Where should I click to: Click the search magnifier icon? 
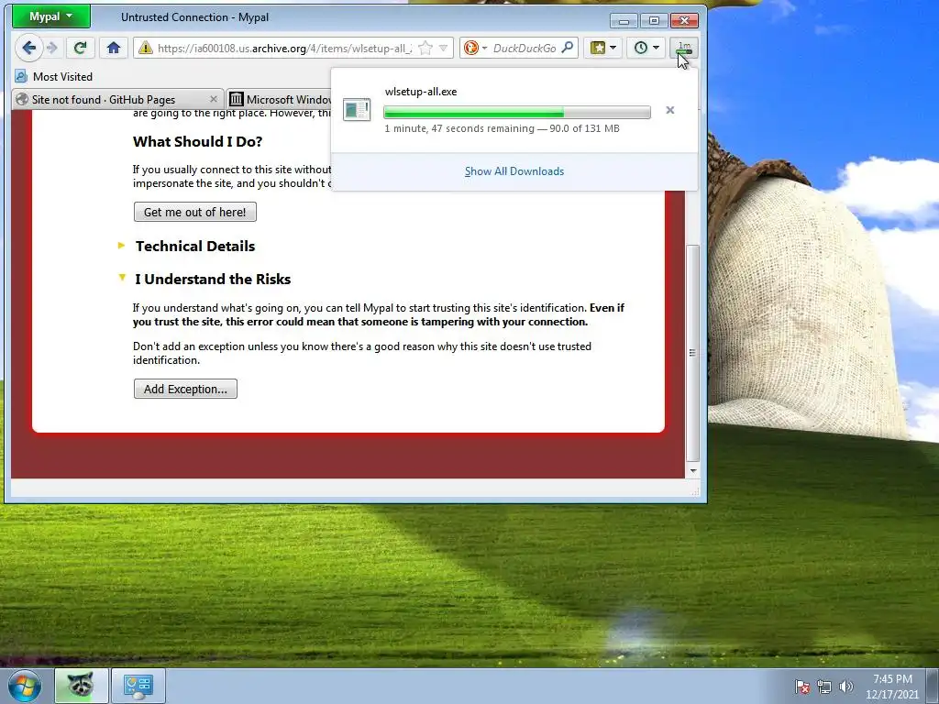pyautogui.click(x=567, y=48)
